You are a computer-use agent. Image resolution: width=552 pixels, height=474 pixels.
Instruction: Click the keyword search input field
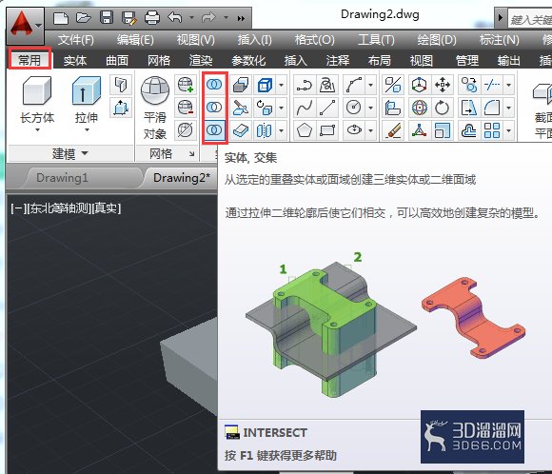(530, 19)
